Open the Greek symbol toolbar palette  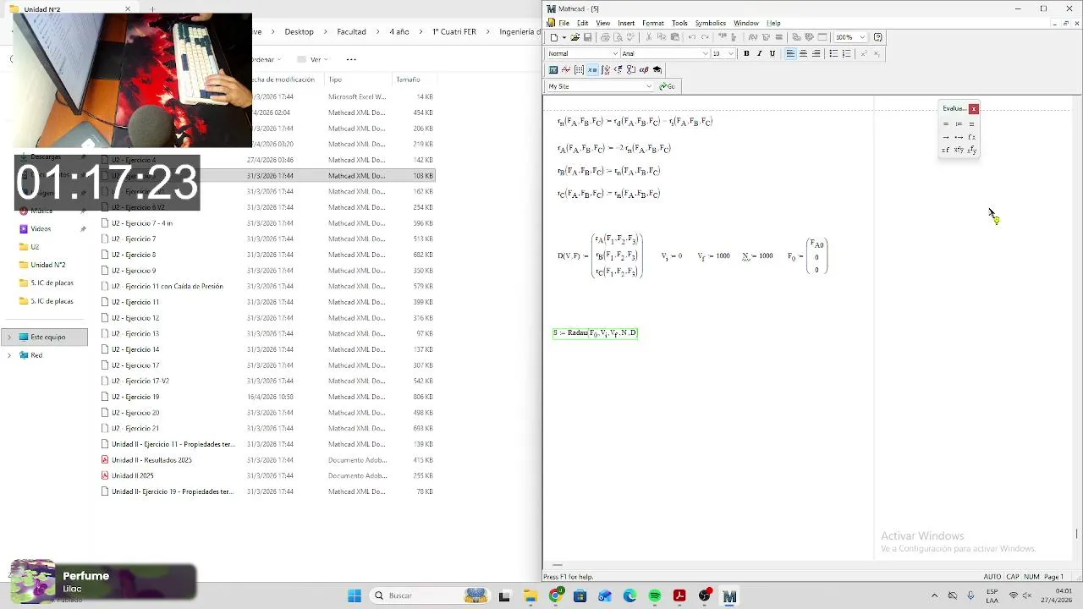click(x=644, y=69)
